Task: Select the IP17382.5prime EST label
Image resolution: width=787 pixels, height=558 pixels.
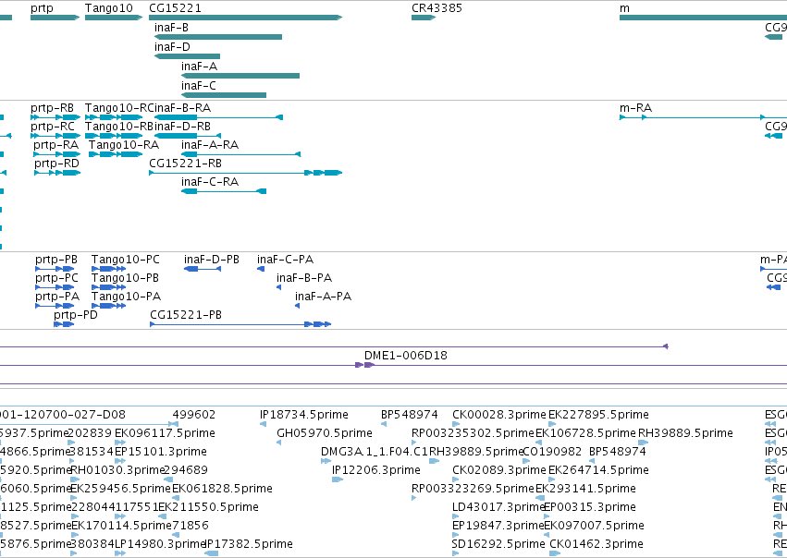Action: point(249,544)
